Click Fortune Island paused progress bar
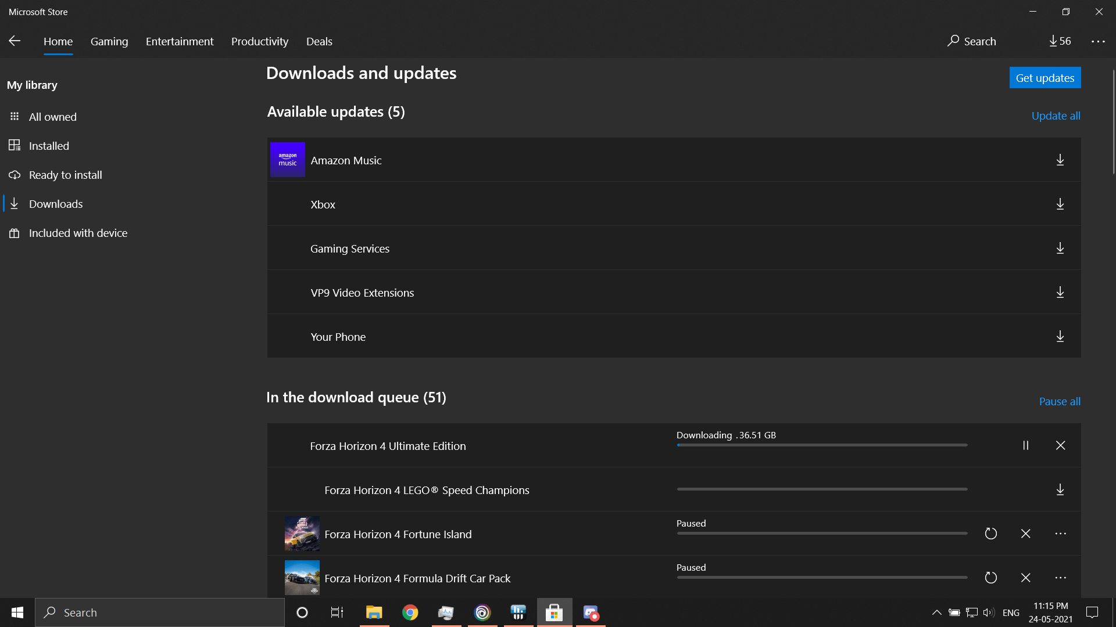 (x=822, y=534)
